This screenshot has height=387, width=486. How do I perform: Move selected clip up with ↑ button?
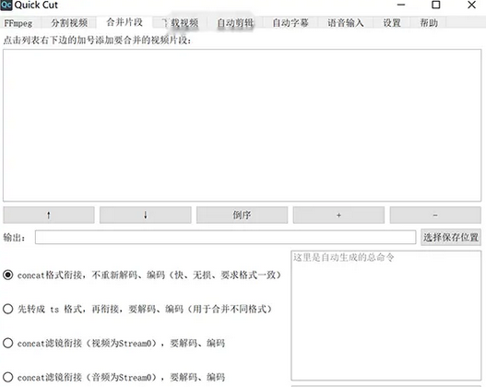coord(49,215)
